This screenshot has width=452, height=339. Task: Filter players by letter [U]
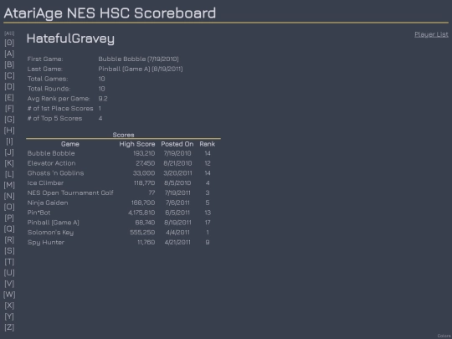pos(9,273)
